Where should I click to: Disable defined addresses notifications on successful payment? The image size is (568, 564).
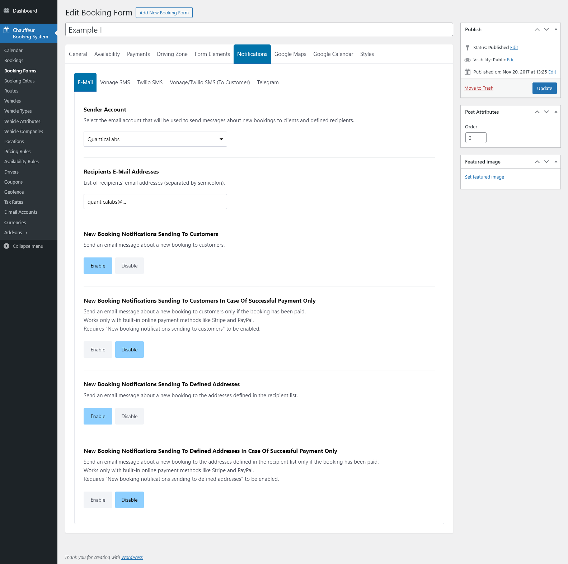coord(130,500)
